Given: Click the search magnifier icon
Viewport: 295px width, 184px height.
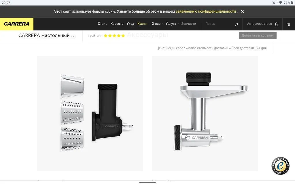Looking at the screenshot, I should [x=237, y=24].
